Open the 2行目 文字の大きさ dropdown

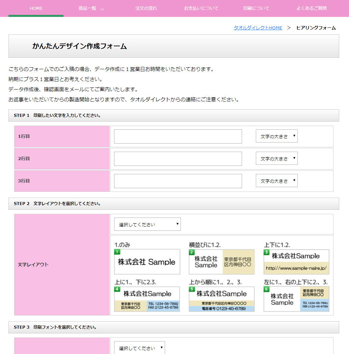pyautogui.click(x=276, y=158)
